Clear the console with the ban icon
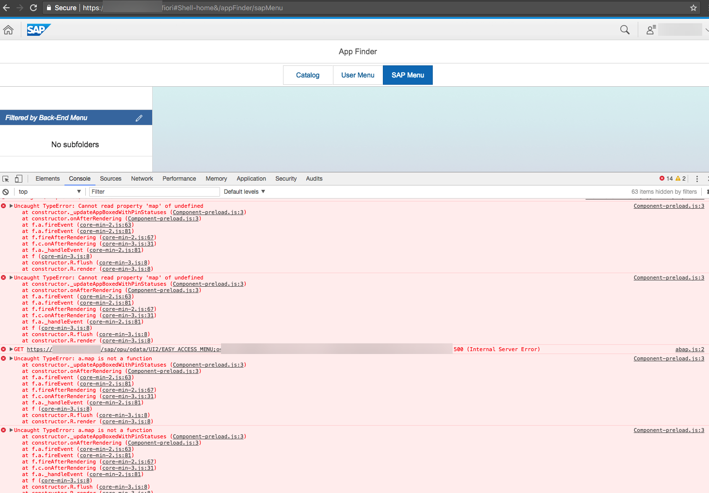The width and height of the screenshot is (709, 493). click(6, 192)
